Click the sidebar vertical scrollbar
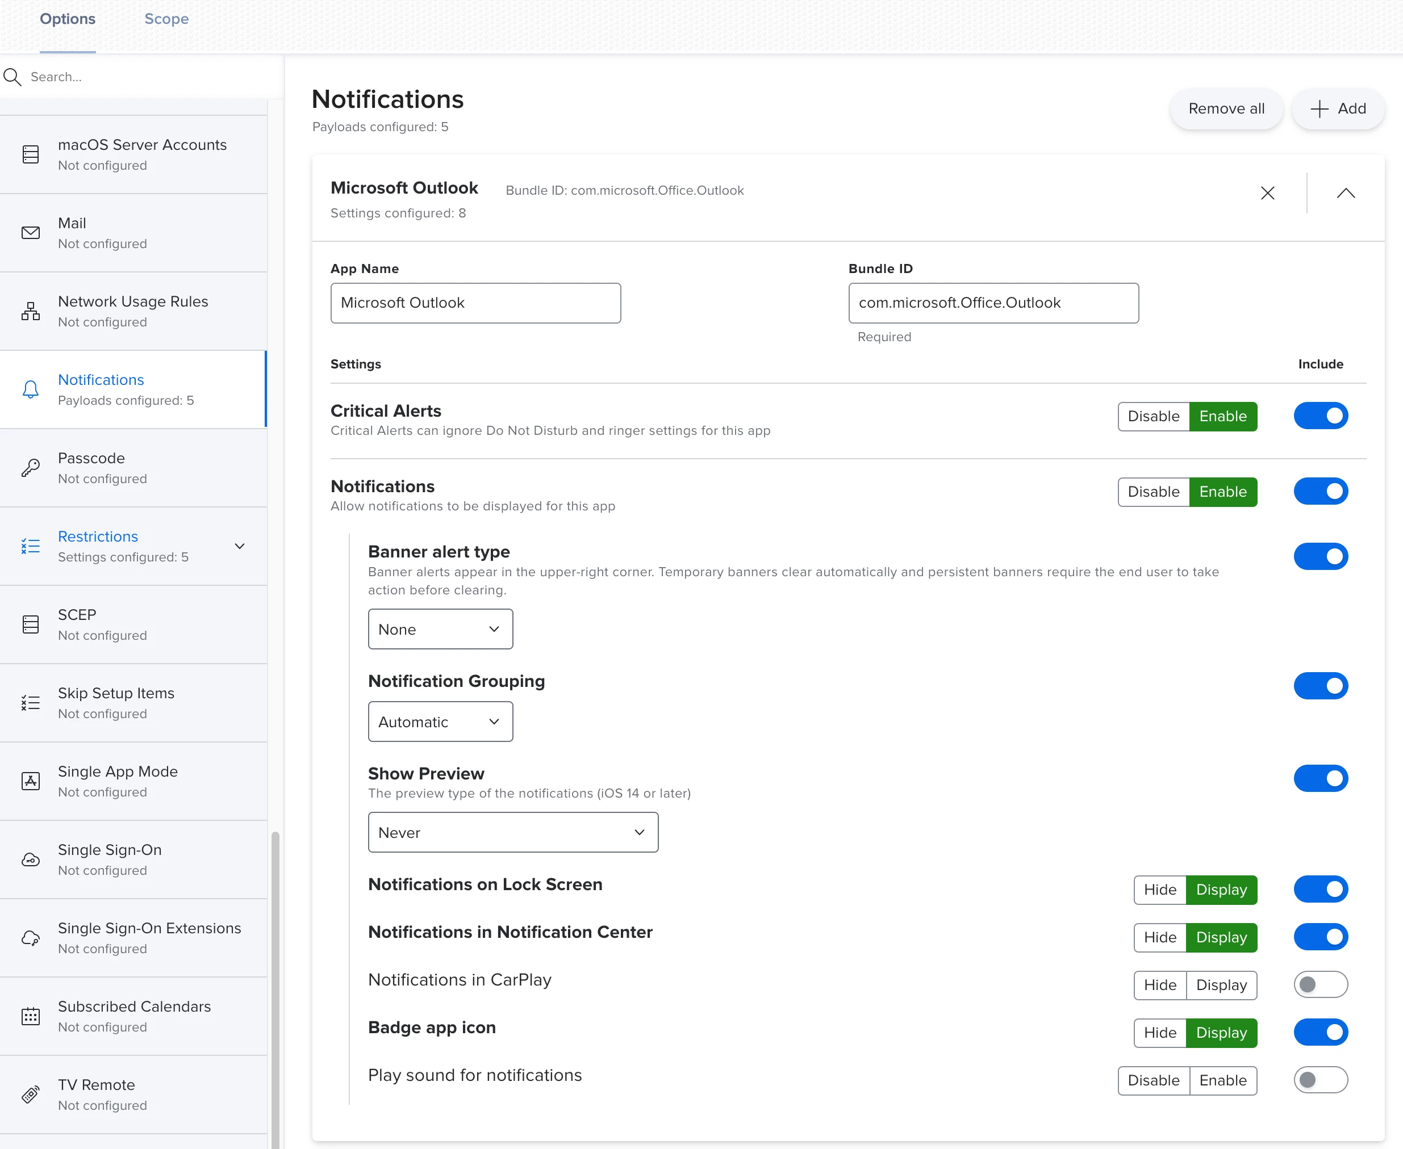Viewport: 1403px width, 1149px height. click(275, 989)
